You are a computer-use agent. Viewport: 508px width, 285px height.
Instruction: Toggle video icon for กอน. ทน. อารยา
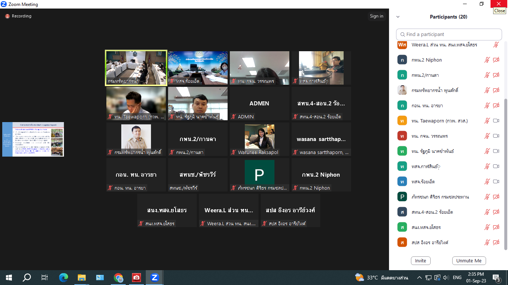496,106
